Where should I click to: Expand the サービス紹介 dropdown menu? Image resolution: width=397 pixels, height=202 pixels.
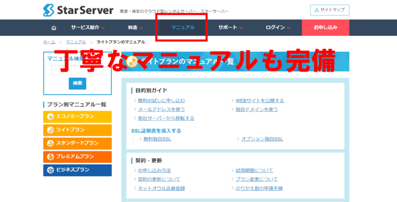(88, 28)
